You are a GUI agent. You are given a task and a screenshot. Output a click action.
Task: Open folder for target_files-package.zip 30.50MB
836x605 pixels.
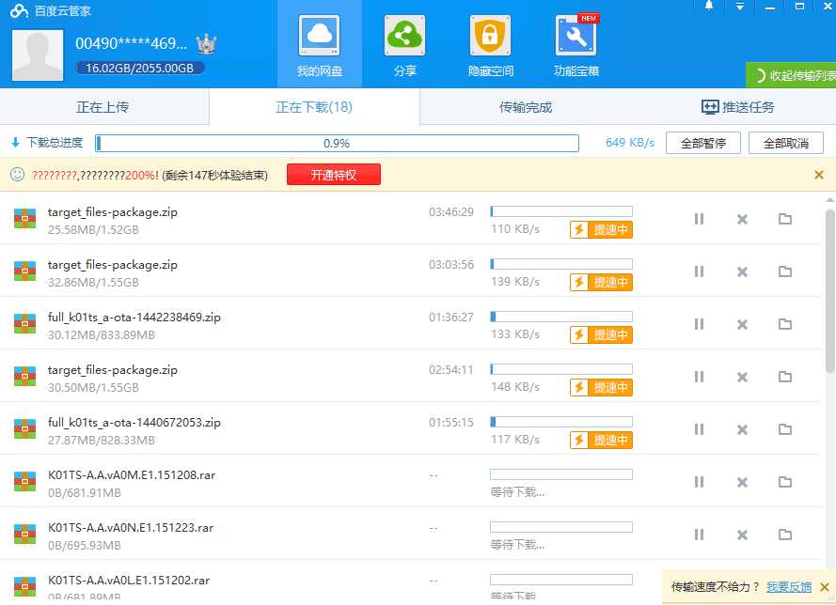click(x=785, y=377)
